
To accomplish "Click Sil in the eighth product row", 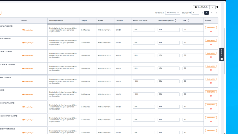I will click(x=211, y=121).
